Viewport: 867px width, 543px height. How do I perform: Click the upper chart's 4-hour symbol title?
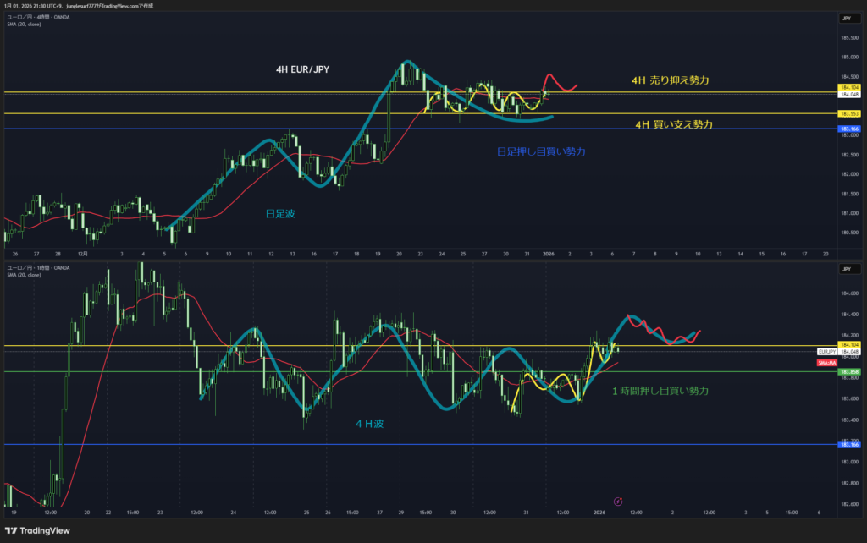tap(36, 17)
